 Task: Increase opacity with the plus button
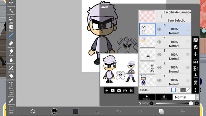click(x=197, y=103)
